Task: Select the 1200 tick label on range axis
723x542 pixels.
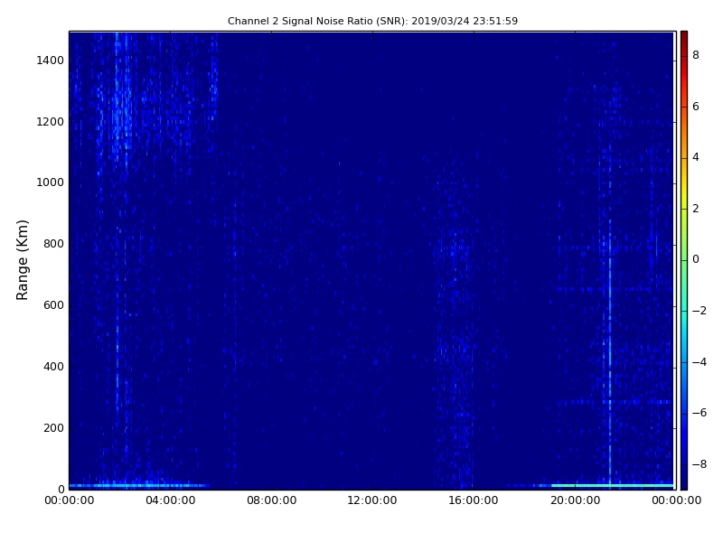Action: point(50,122)
